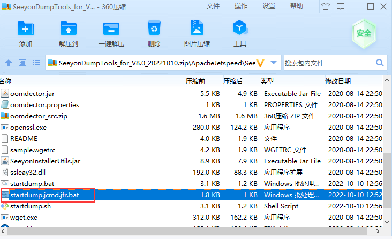The width and height of the screenshot is (392, 239).
Task: Select the startdump.sh file name
Action: click(31, 206)
